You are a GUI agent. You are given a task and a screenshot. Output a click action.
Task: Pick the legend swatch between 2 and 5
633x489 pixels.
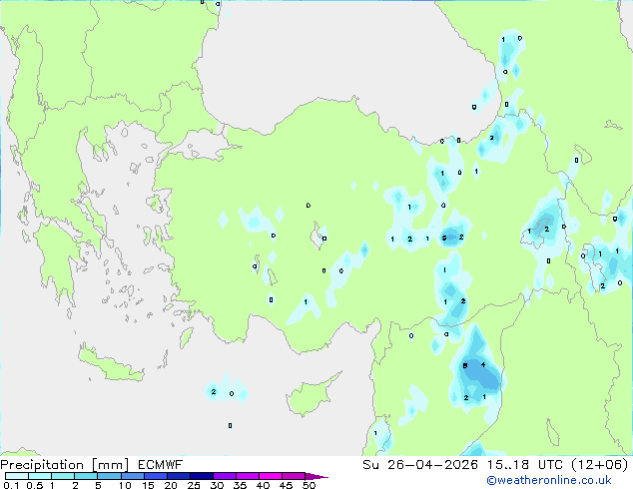click(x=86, y=476)
